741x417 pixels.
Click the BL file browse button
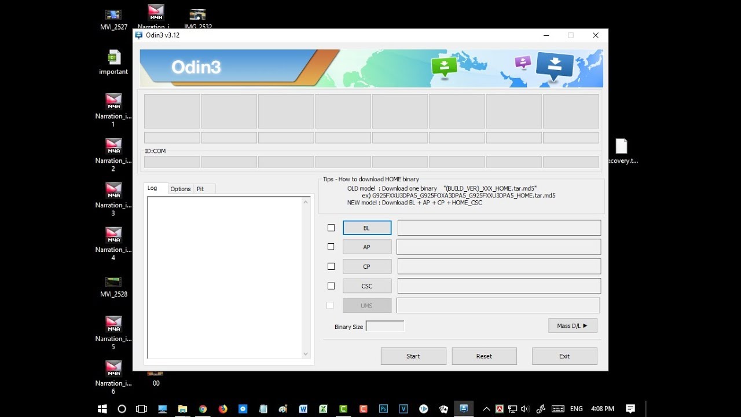point(367,228)
